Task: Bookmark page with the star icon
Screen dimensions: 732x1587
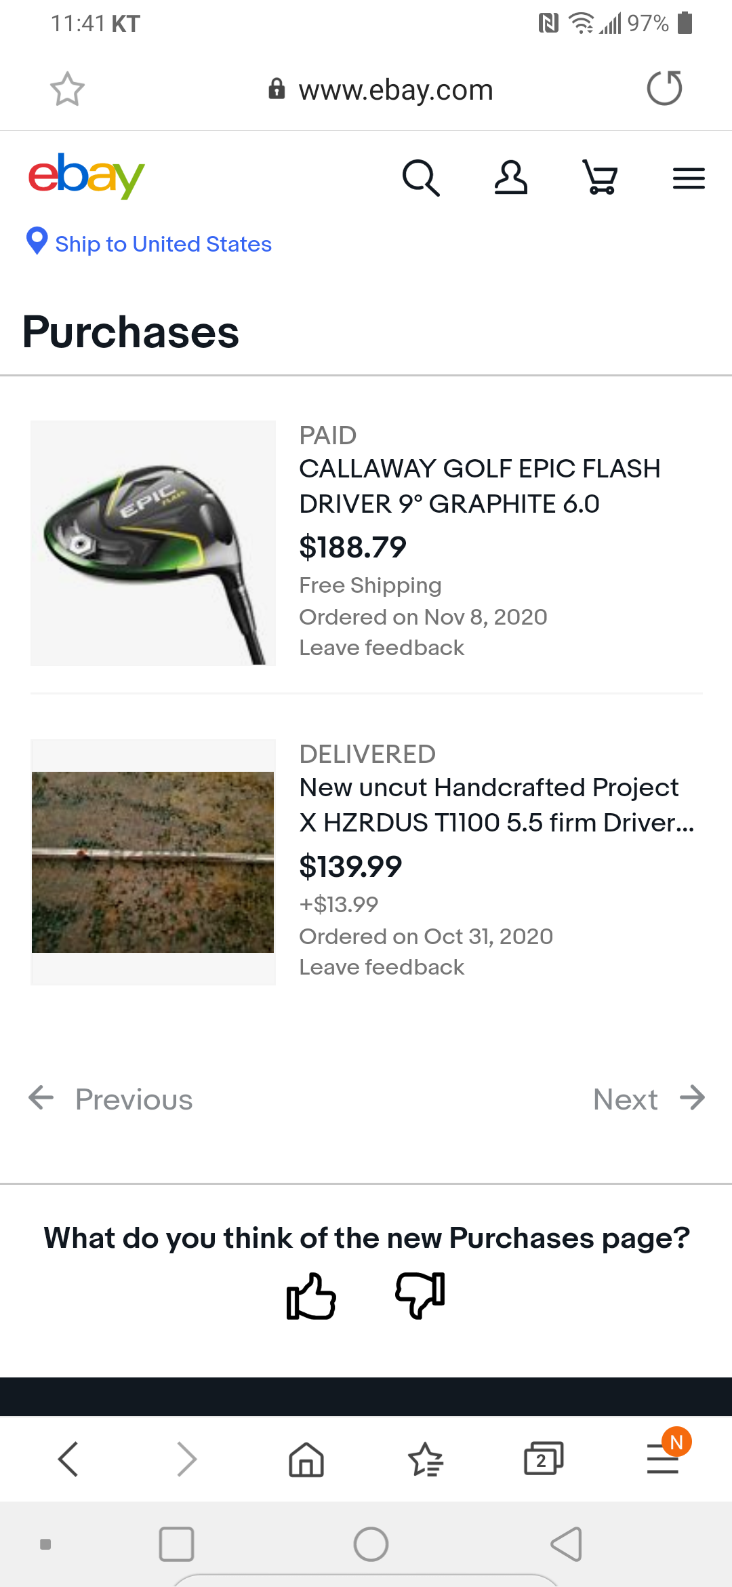Action: click(x=67, y=89)
